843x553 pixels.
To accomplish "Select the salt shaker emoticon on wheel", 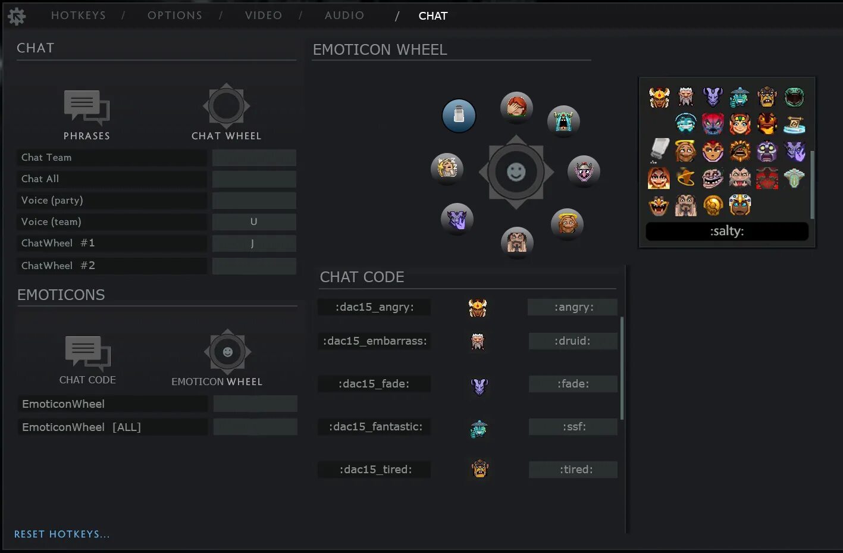I will pos(459,115).
